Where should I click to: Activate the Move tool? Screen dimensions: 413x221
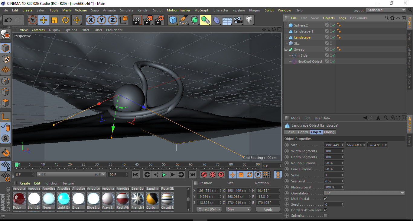pos(44,20)
